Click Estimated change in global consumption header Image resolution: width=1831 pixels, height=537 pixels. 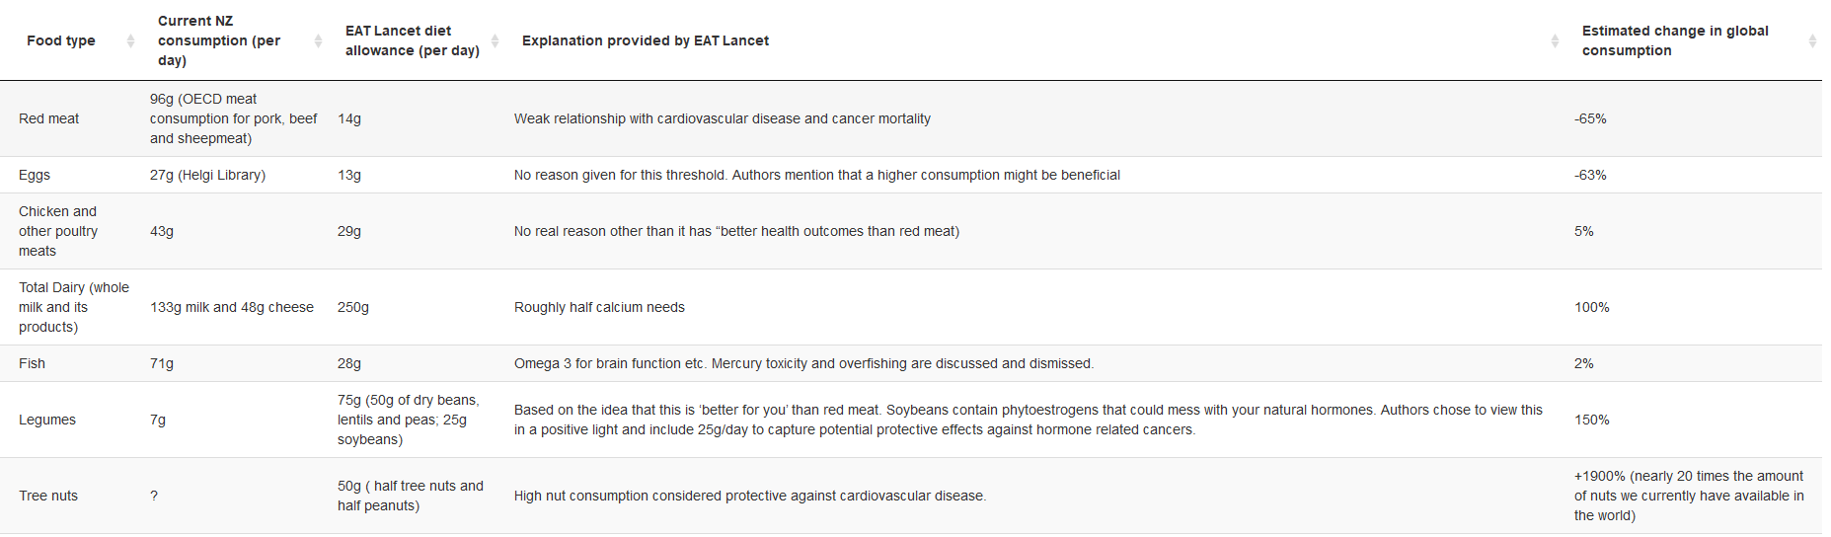[1675, 40]
